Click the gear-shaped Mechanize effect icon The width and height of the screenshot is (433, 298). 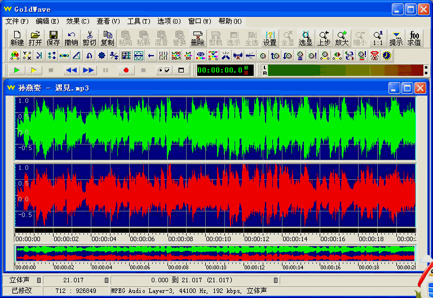pyautogui.click(x=101, y=56)
